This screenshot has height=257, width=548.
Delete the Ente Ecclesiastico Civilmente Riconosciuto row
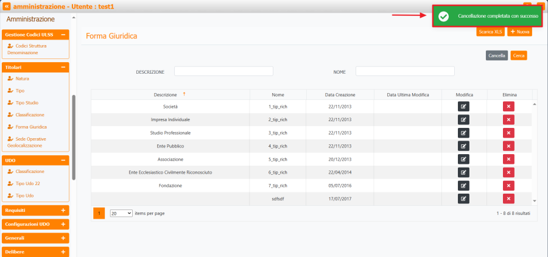509,172
